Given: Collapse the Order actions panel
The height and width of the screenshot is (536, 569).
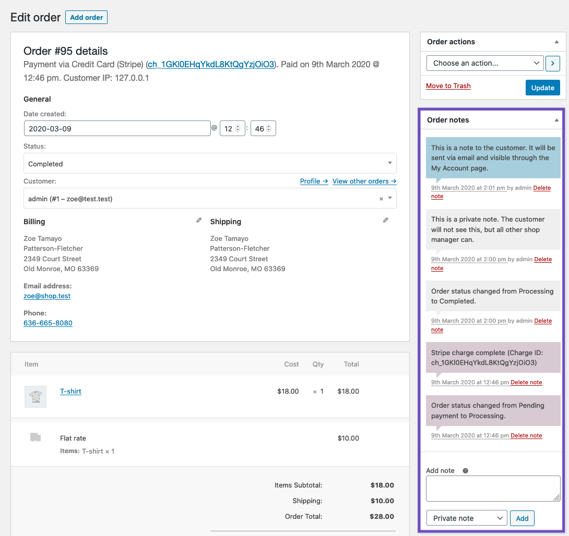Looking at the screenshot, I should [556, 42].
